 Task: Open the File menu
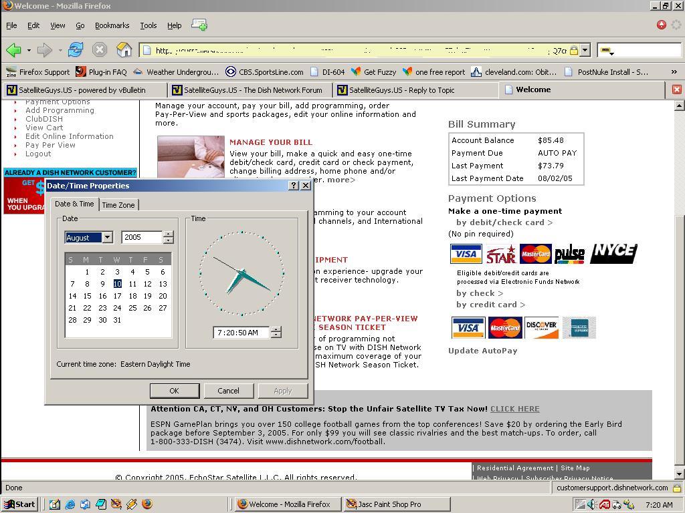(x=11, y=25)
